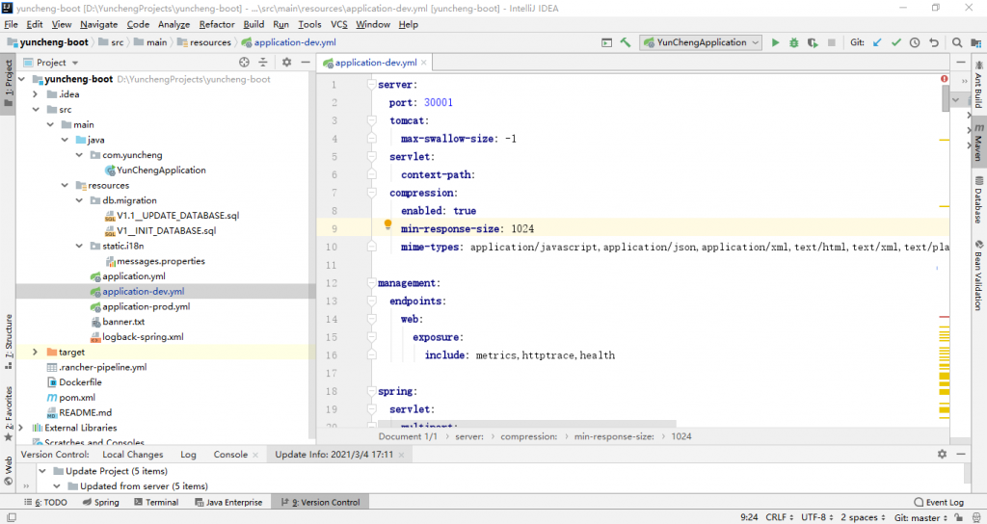Start debug with the bug icon

tap(794, 42)
